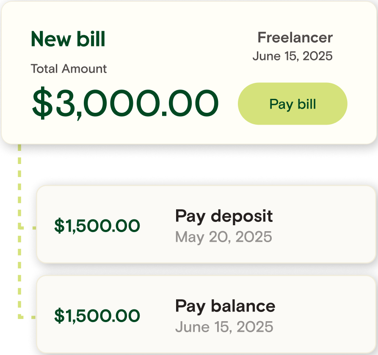378x355 pixels.
Task: Click the New bill heading
Action: click(x=68, y=39)
